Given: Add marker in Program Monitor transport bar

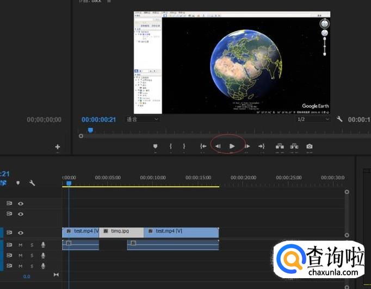Looking at the screenshot, I should 155,146.
